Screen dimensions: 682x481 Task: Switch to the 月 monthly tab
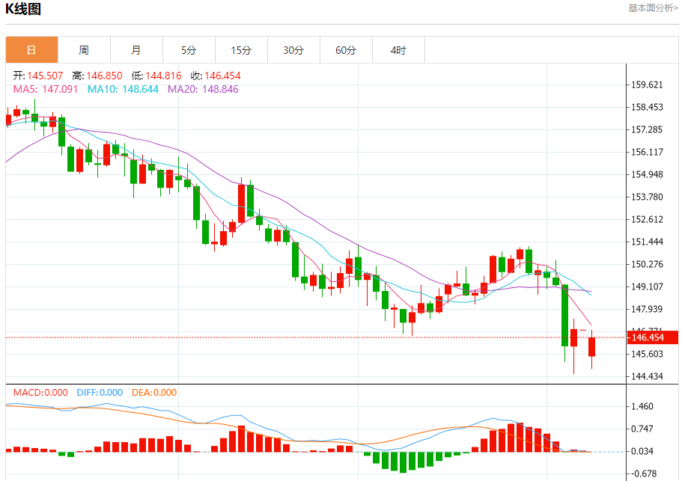coord(136,50)
